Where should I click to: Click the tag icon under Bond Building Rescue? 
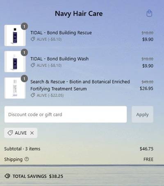tap(33, 39)
